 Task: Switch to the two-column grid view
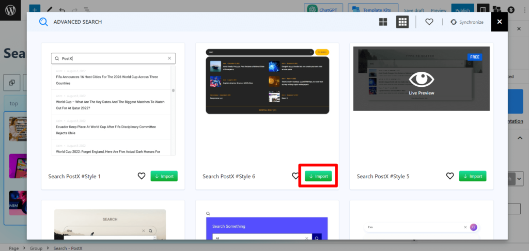tap(383, 22)
